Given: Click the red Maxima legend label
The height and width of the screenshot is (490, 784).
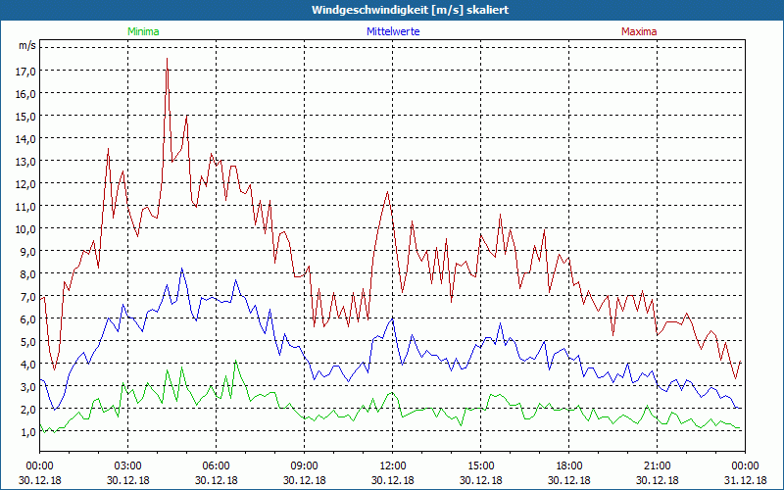Looking at the screenshot, I should (639, 31).
